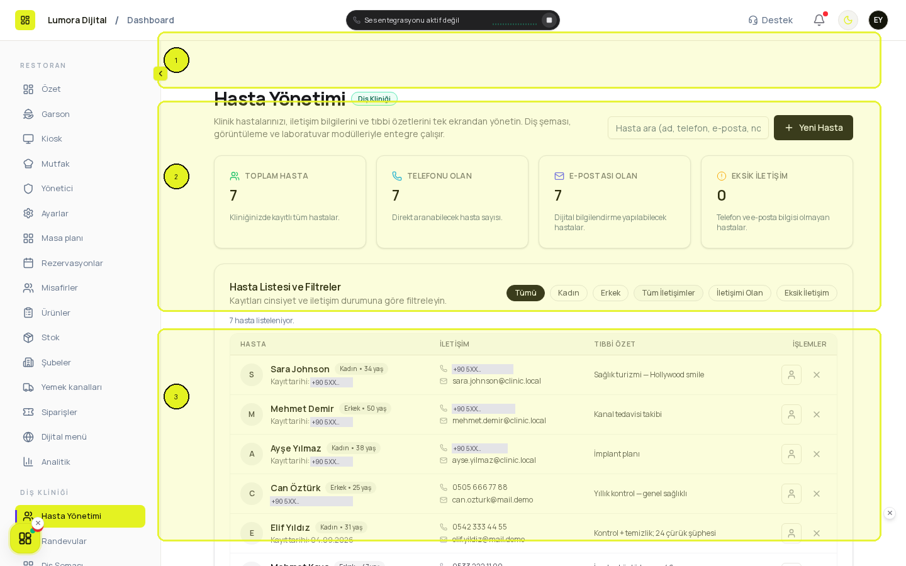
Task: Choose the İletişimi Olan filter
Action: click(x=740, y=293)
